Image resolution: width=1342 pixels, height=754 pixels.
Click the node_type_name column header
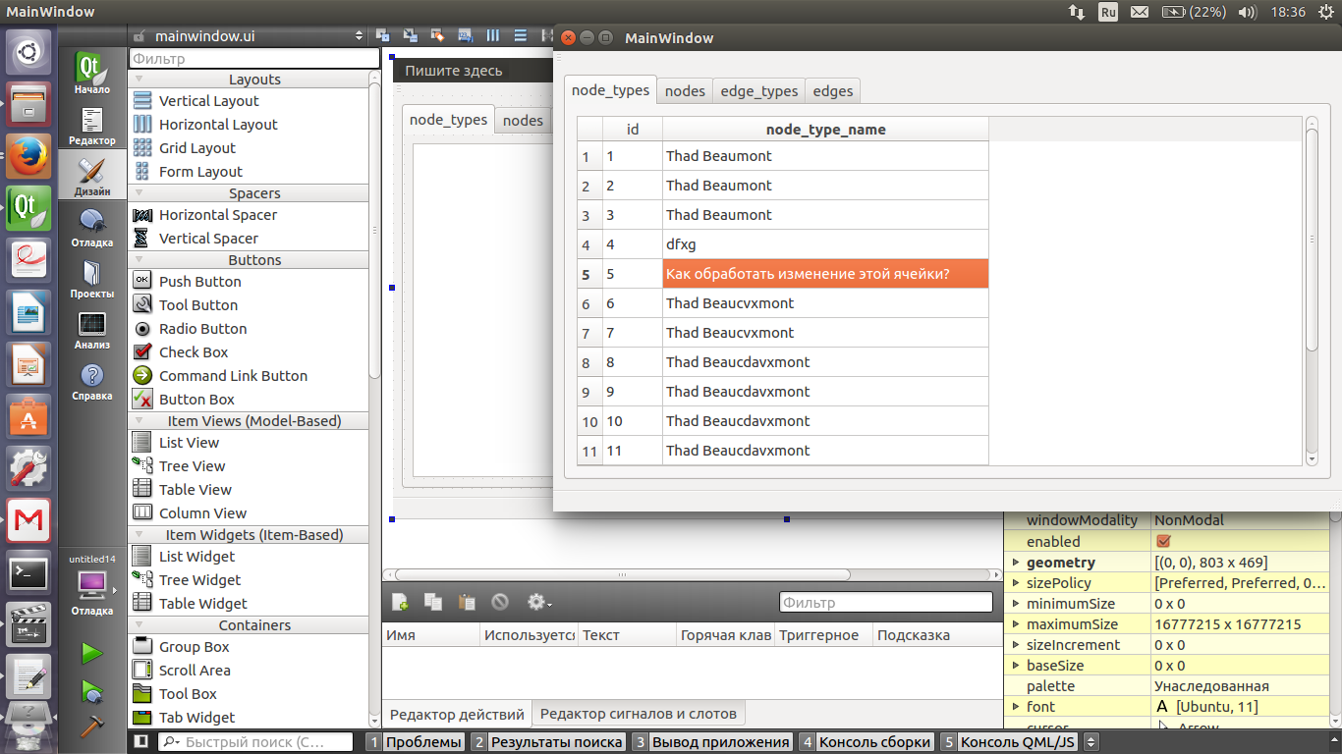click(825, 130)
